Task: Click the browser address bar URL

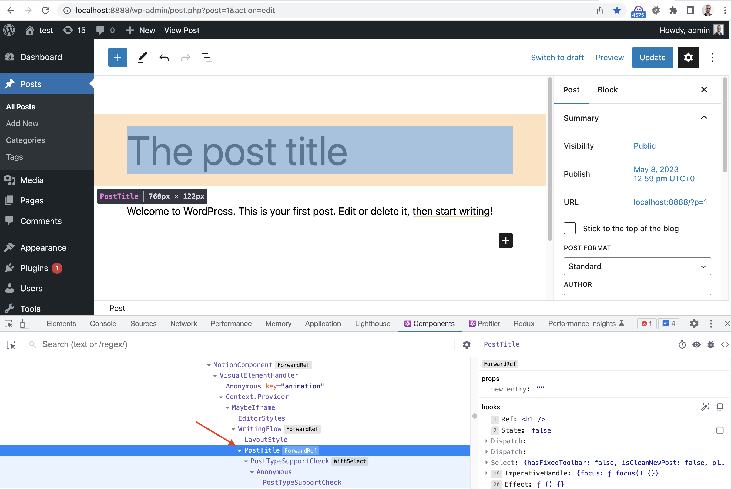Action: pos(175,10)
